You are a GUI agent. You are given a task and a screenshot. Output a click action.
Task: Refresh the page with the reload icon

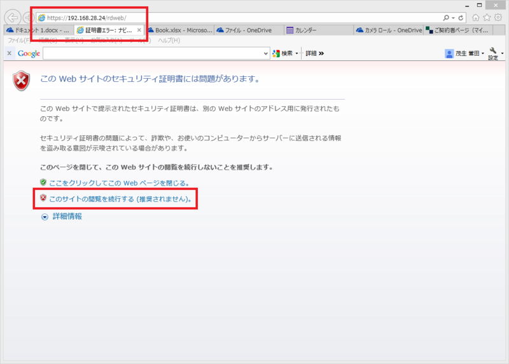pyautogui.click(x=461, y=18)
